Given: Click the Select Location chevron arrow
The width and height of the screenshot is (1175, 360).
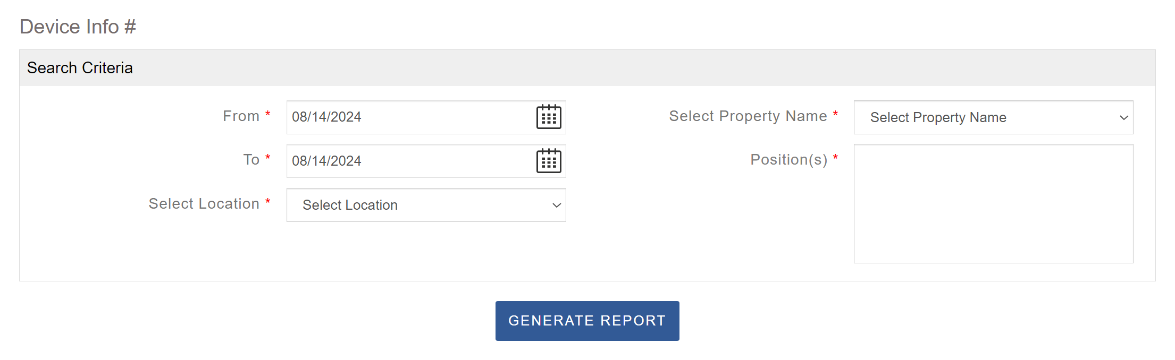Looking at the screenshot, I should coord(557,205).
